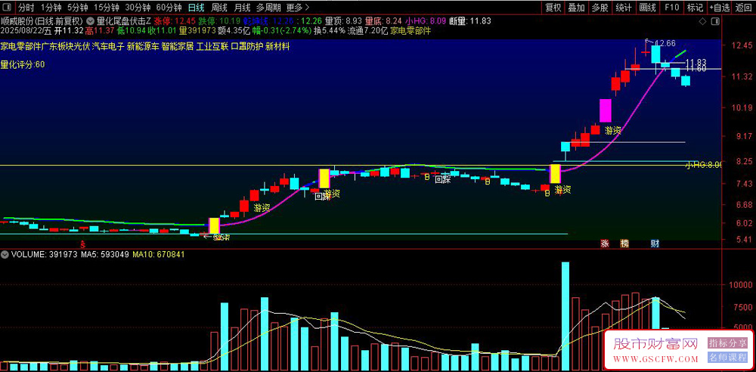Click the diamond icon at chart top-right

point(702,21)
